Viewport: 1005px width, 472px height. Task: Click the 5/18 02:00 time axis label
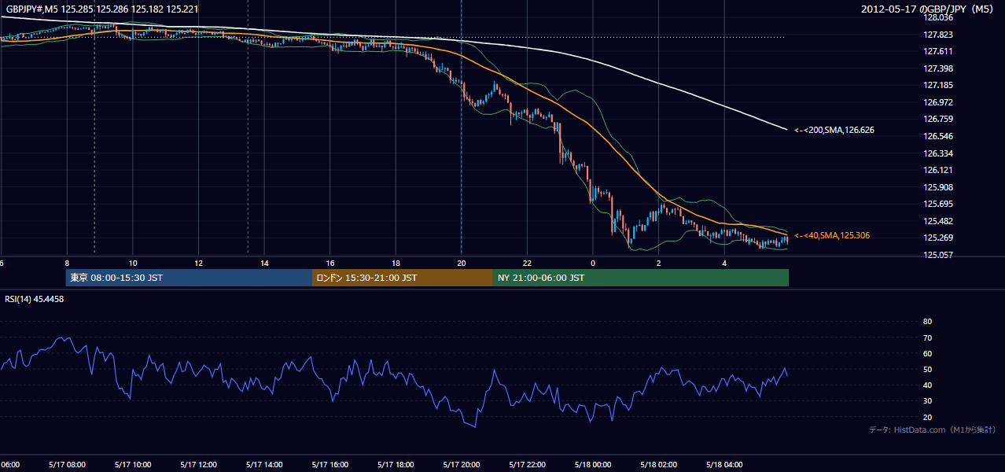coord(659,465)
